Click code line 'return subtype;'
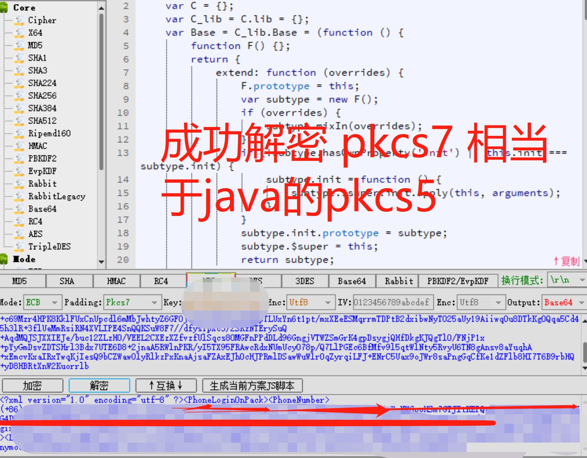587x458 pixels. tap(287, 260)
